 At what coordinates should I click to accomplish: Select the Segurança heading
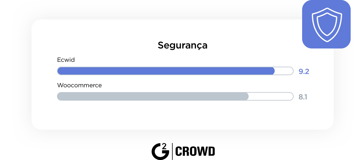pos(182,45)
